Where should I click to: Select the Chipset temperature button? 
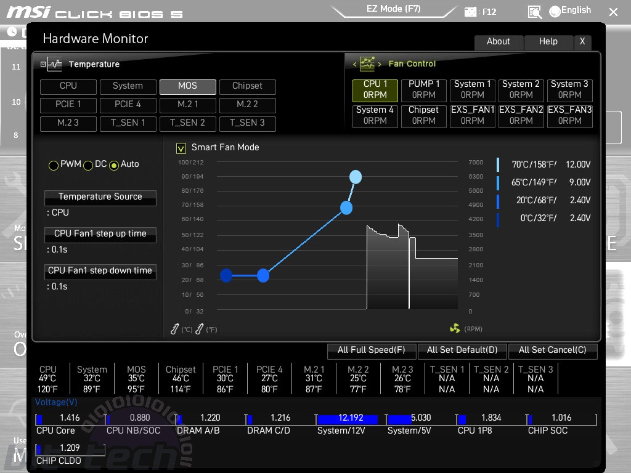pos(248,86)
